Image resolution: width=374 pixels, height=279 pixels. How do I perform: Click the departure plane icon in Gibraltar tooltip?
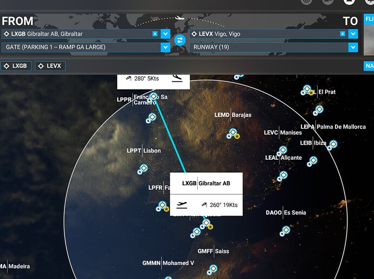pyautogui.click(x=182, y=205)
